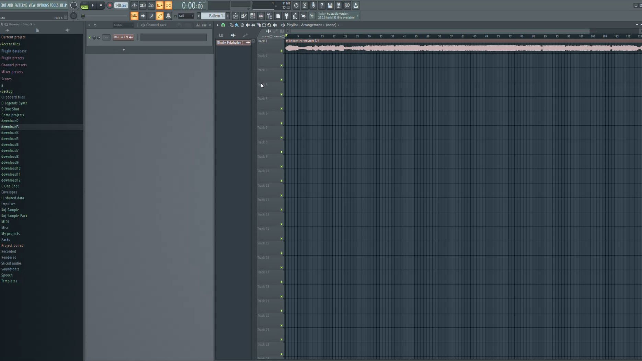Mute Track 1 using its green LED
Image resolution: width=642 pixels, height=361 pixels.
coord(282,51)
